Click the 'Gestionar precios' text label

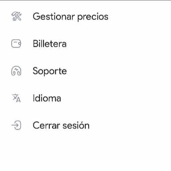coord(70,17)
